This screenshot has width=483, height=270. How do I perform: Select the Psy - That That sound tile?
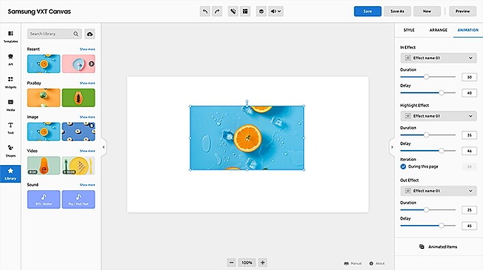[78, 199]
